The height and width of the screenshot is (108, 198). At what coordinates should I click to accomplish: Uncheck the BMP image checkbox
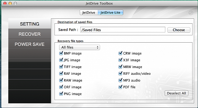tap(61, 53)
